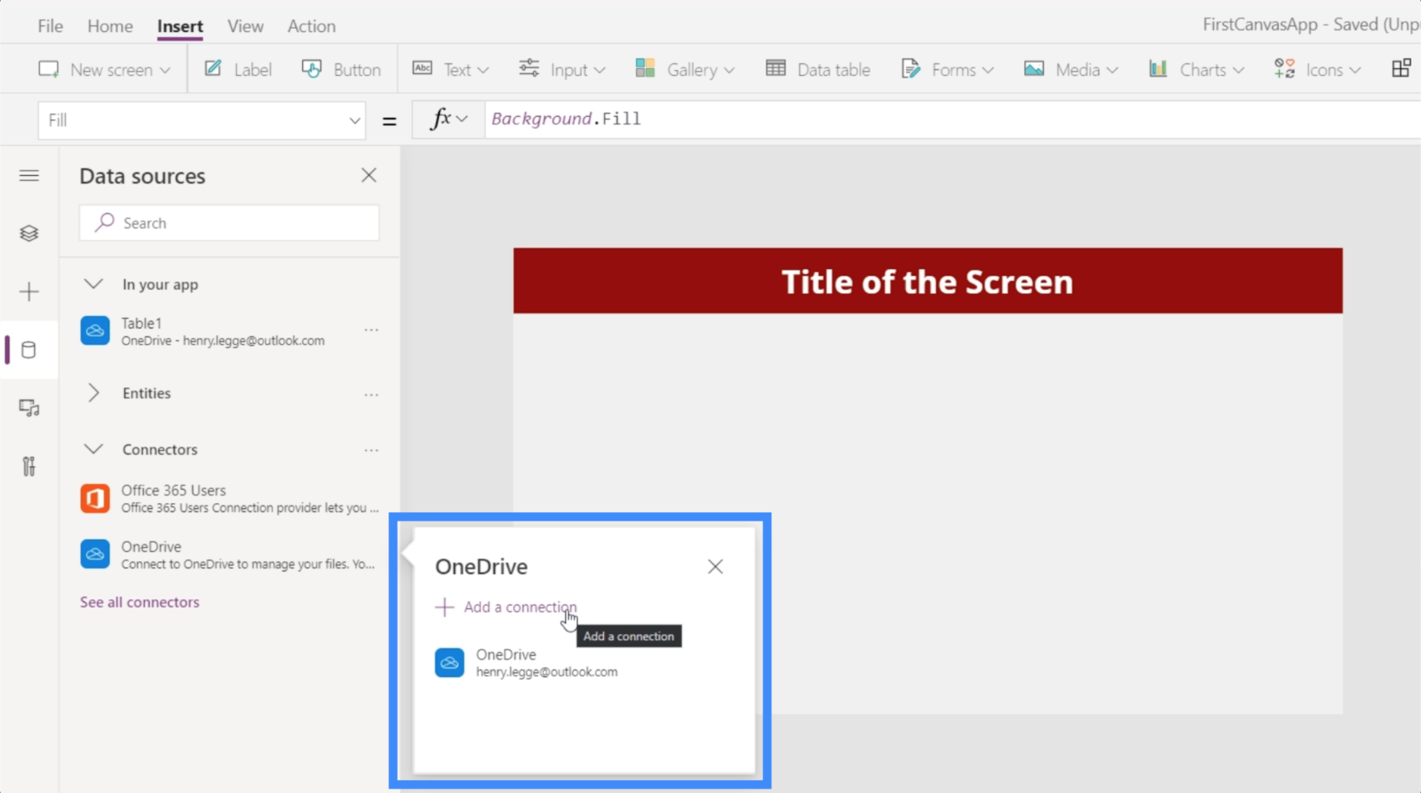Select the Title of the Screen label
1421x793 pixels.
927,282
